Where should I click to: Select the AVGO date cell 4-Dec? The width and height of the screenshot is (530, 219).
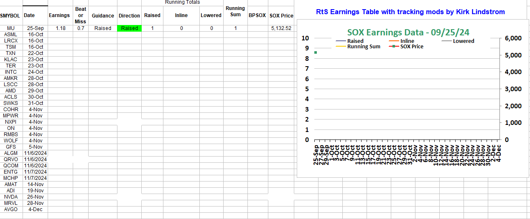point(35,209)
